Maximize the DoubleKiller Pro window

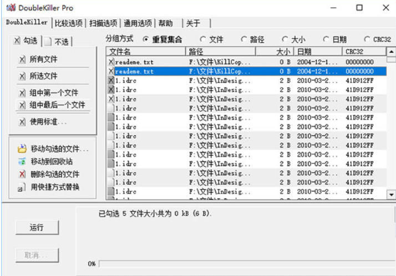click(x=359, y=8)
